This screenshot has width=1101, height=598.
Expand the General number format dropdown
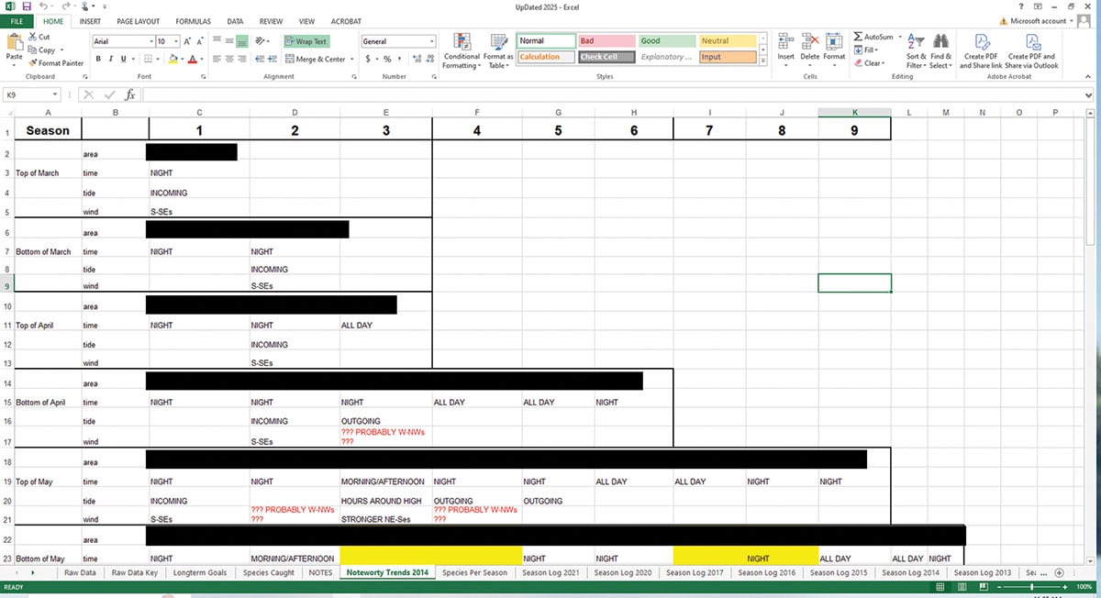click(x=431, y=41)
